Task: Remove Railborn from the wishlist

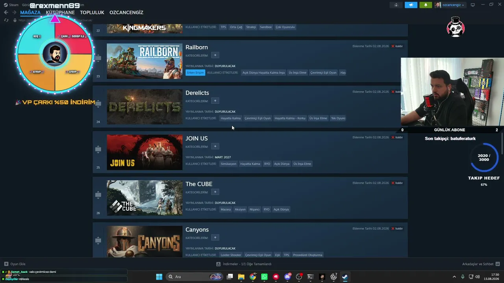Action: [397, 46]
